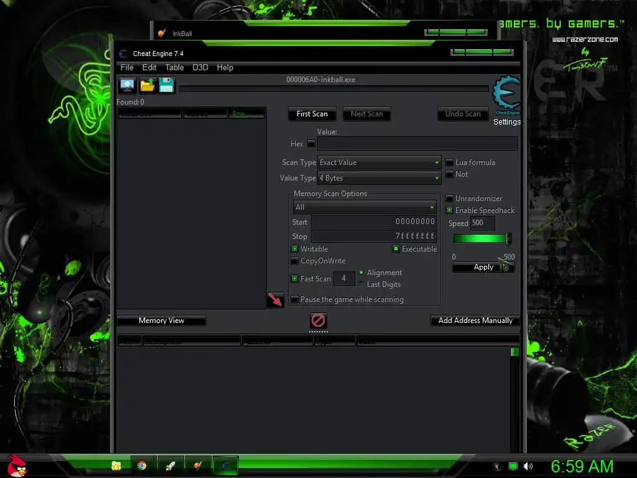Click the green monitor tray icon
The width and height of the screenshot is (637, 478).
click(513, 466)
